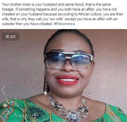Click the red lips in the photo

click(67, 80)
